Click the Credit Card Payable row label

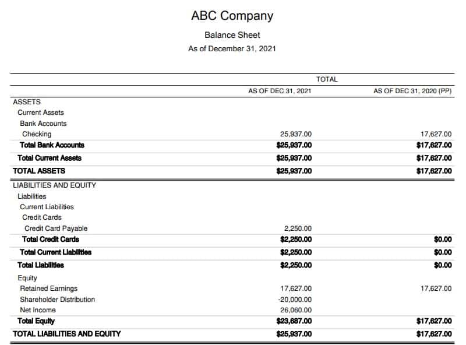click(x=56, y=228)
